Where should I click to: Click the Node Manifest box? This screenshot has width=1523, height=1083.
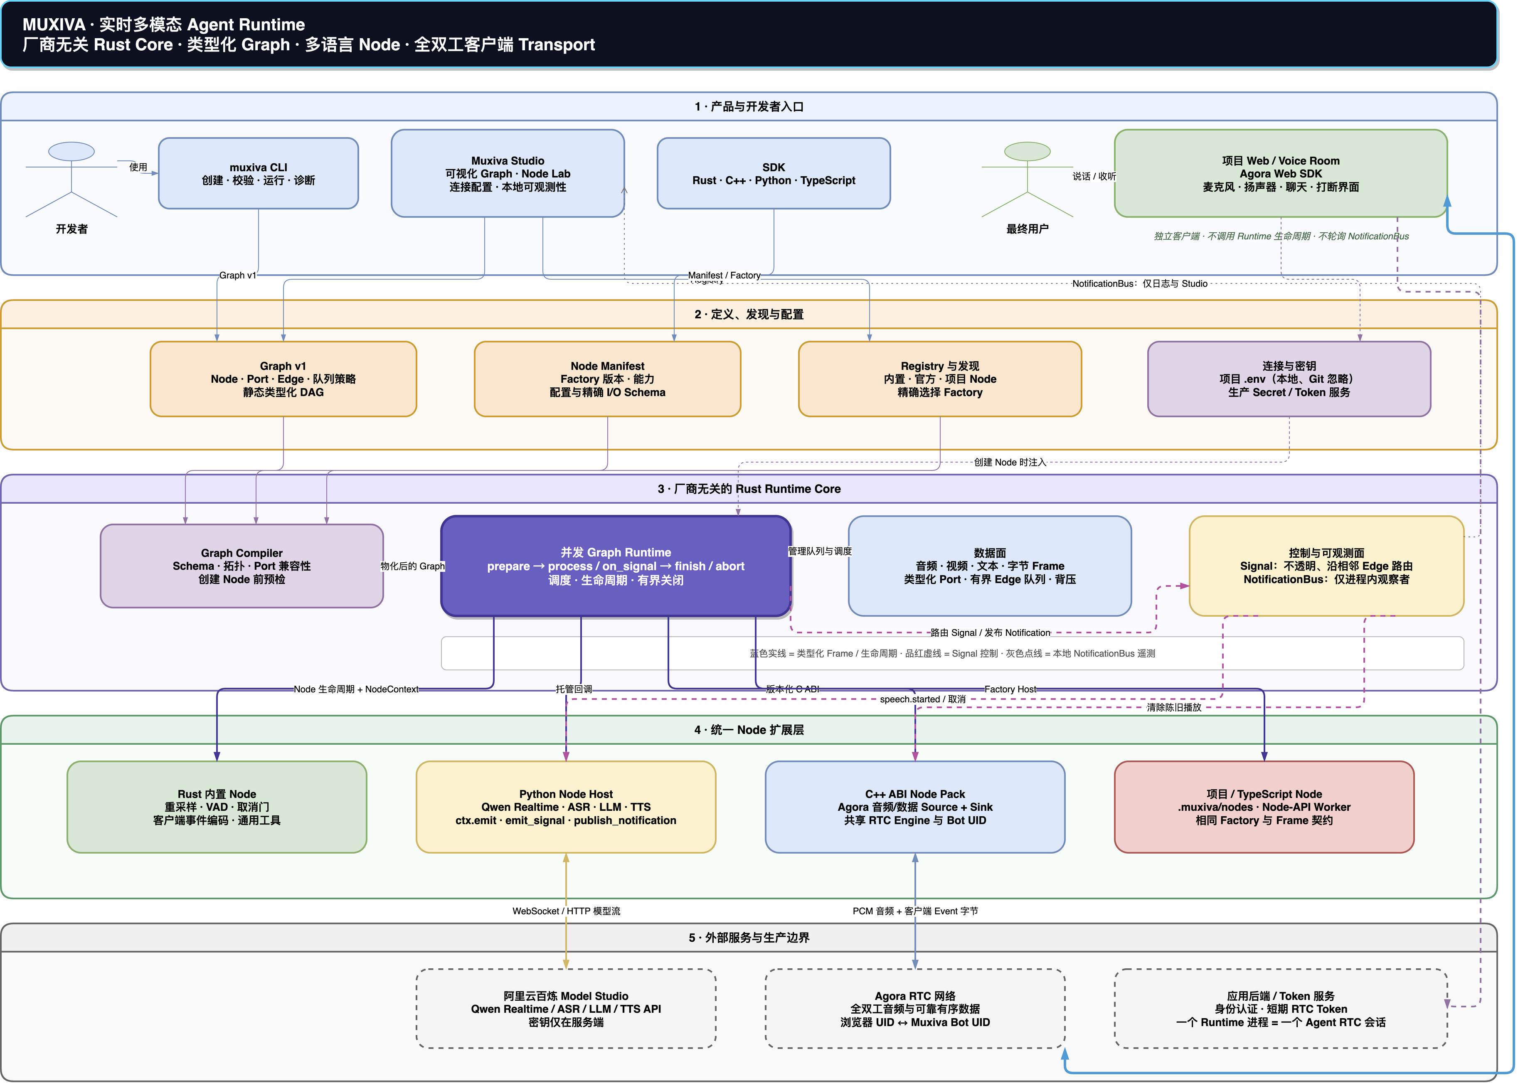[607, 379]
